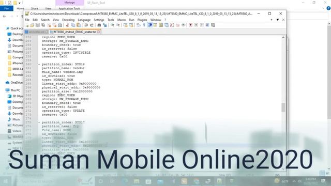Select Quick access in Explorer sidebar

(14, 28)
